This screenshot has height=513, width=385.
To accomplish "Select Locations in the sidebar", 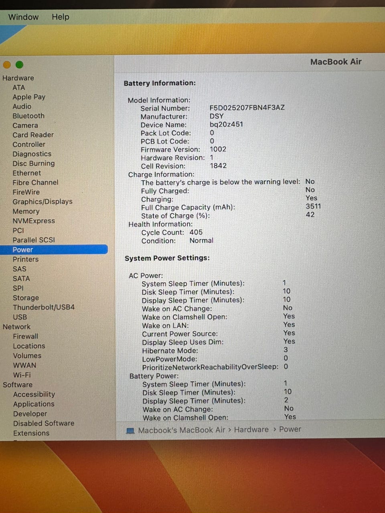I will pyautogui.click(x=29, y=346).
